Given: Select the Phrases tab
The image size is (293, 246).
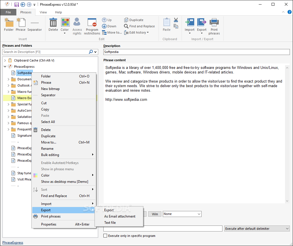Looking at the screenshot, I should [x=26, y=12].
